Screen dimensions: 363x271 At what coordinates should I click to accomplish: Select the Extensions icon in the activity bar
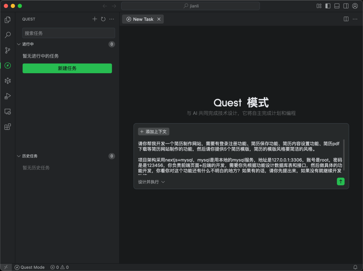(7, 126)
